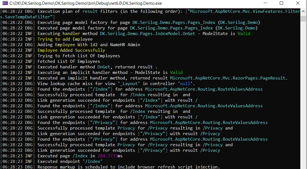Minimize the DK.Serilog.Demo console window
Viewport: 307px width, 169px height.
(265, 3)
